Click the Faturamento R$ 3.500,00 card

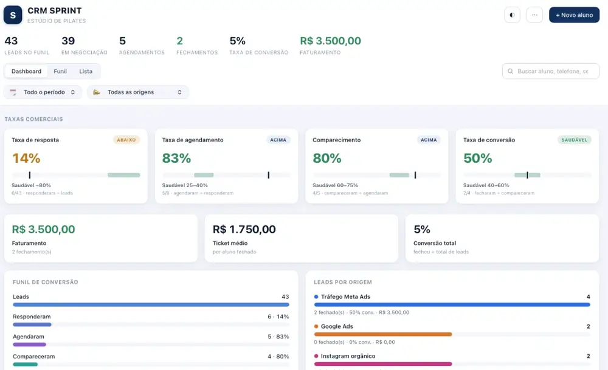tap(101, 238)
